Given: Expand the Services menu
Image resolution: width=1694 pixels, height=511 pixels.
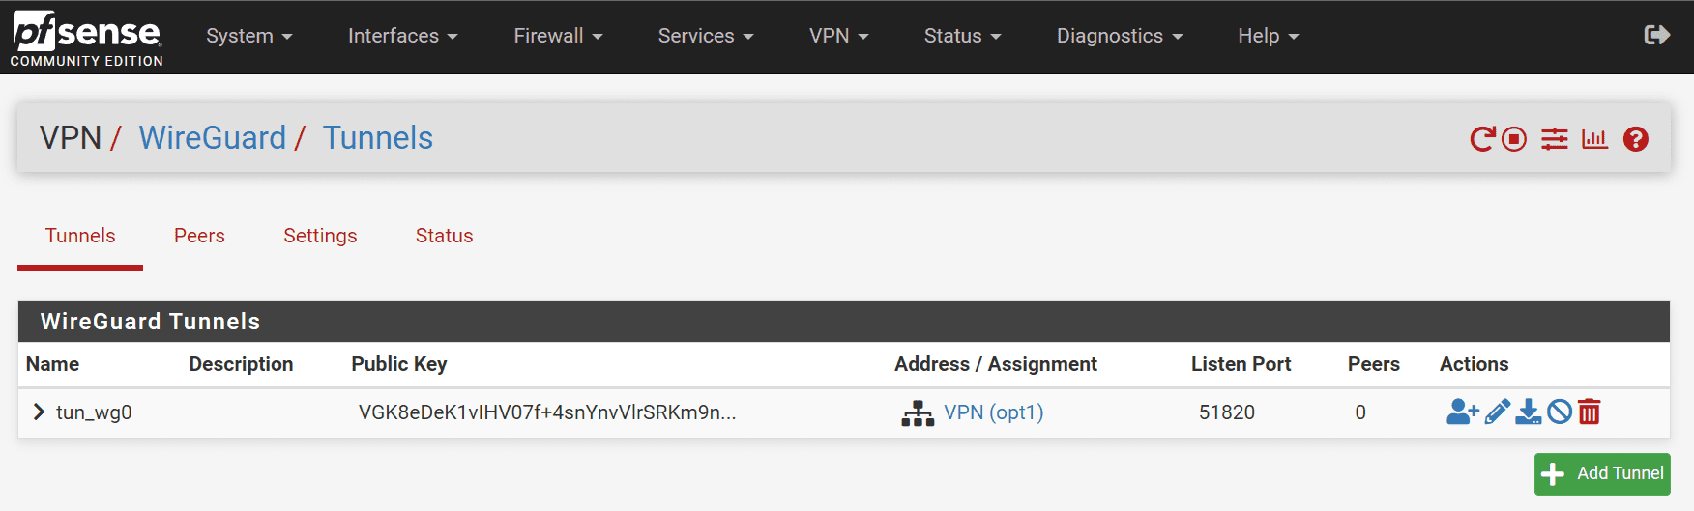Looking at the screenshot, I should 705,36.
